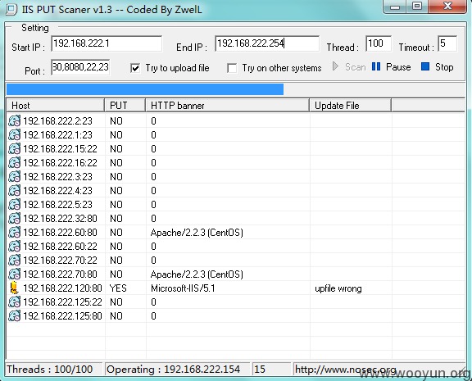This screenshot has height=381, width=472.
Task: Click host icon for 192.168.222.5:23
Action: coord(14,204)
